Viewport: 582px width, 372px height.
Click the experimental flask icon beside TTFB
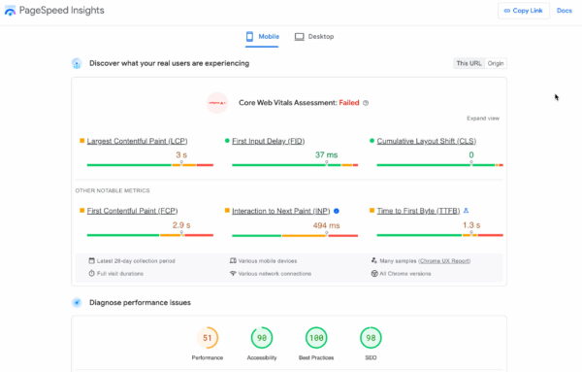466,211
